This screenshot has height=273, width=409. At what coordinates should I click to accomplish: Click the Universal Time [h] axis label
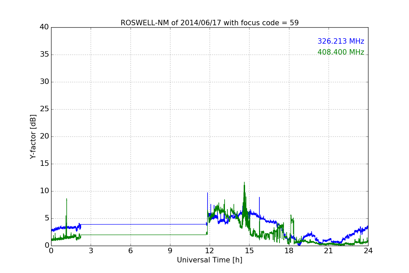(210, 260)
